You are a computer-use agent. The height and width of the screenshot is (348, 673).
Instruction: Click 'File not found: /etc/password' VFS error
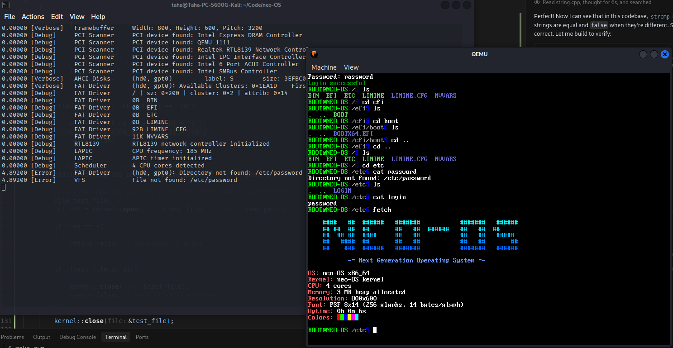(185, 180)
